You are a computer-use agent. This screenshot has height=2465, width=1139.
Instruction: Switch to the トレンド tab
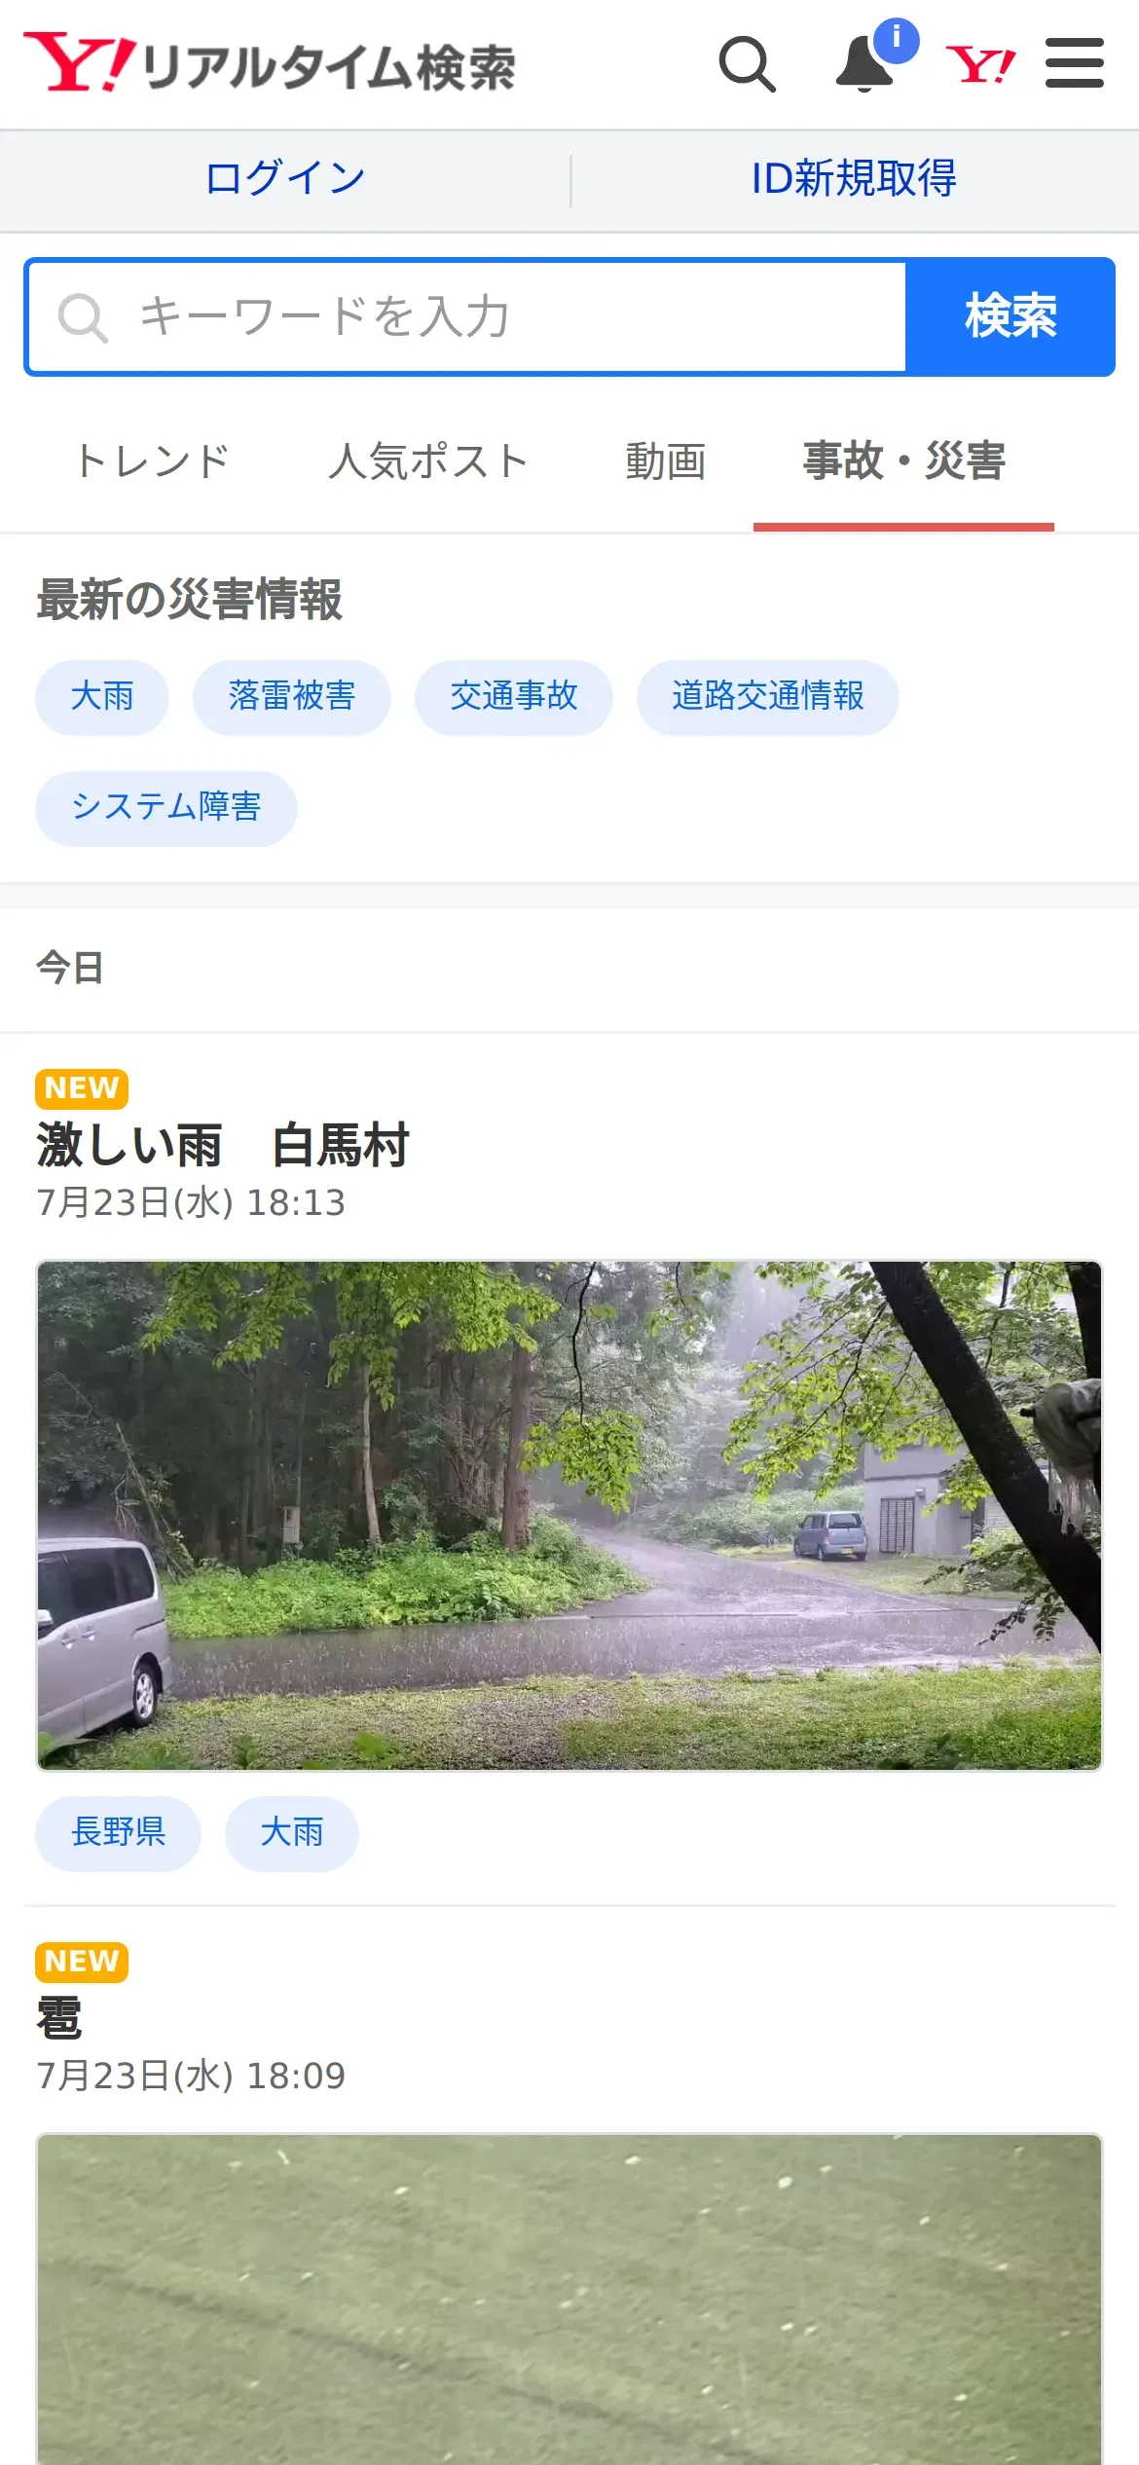[152, 461]
